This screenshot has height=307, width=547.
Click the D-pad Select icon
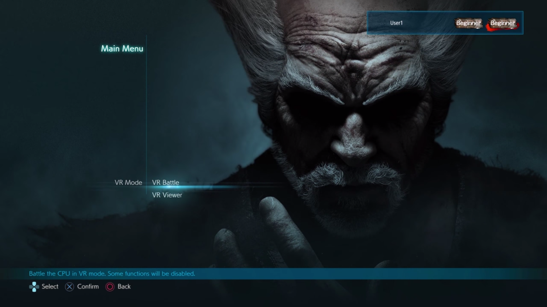tap(34, 287)
